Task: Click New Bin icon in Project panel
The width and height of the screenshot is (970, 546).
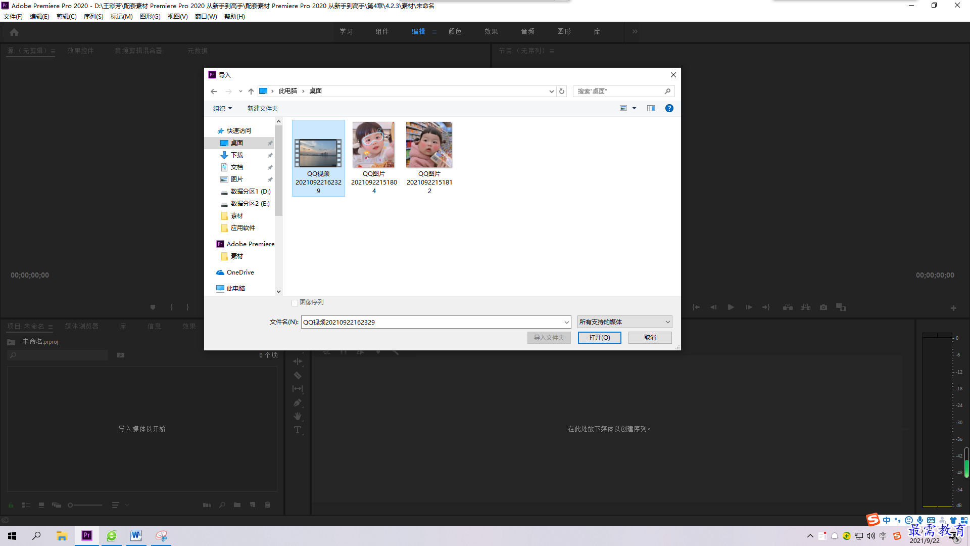Action: coord(237,505)
